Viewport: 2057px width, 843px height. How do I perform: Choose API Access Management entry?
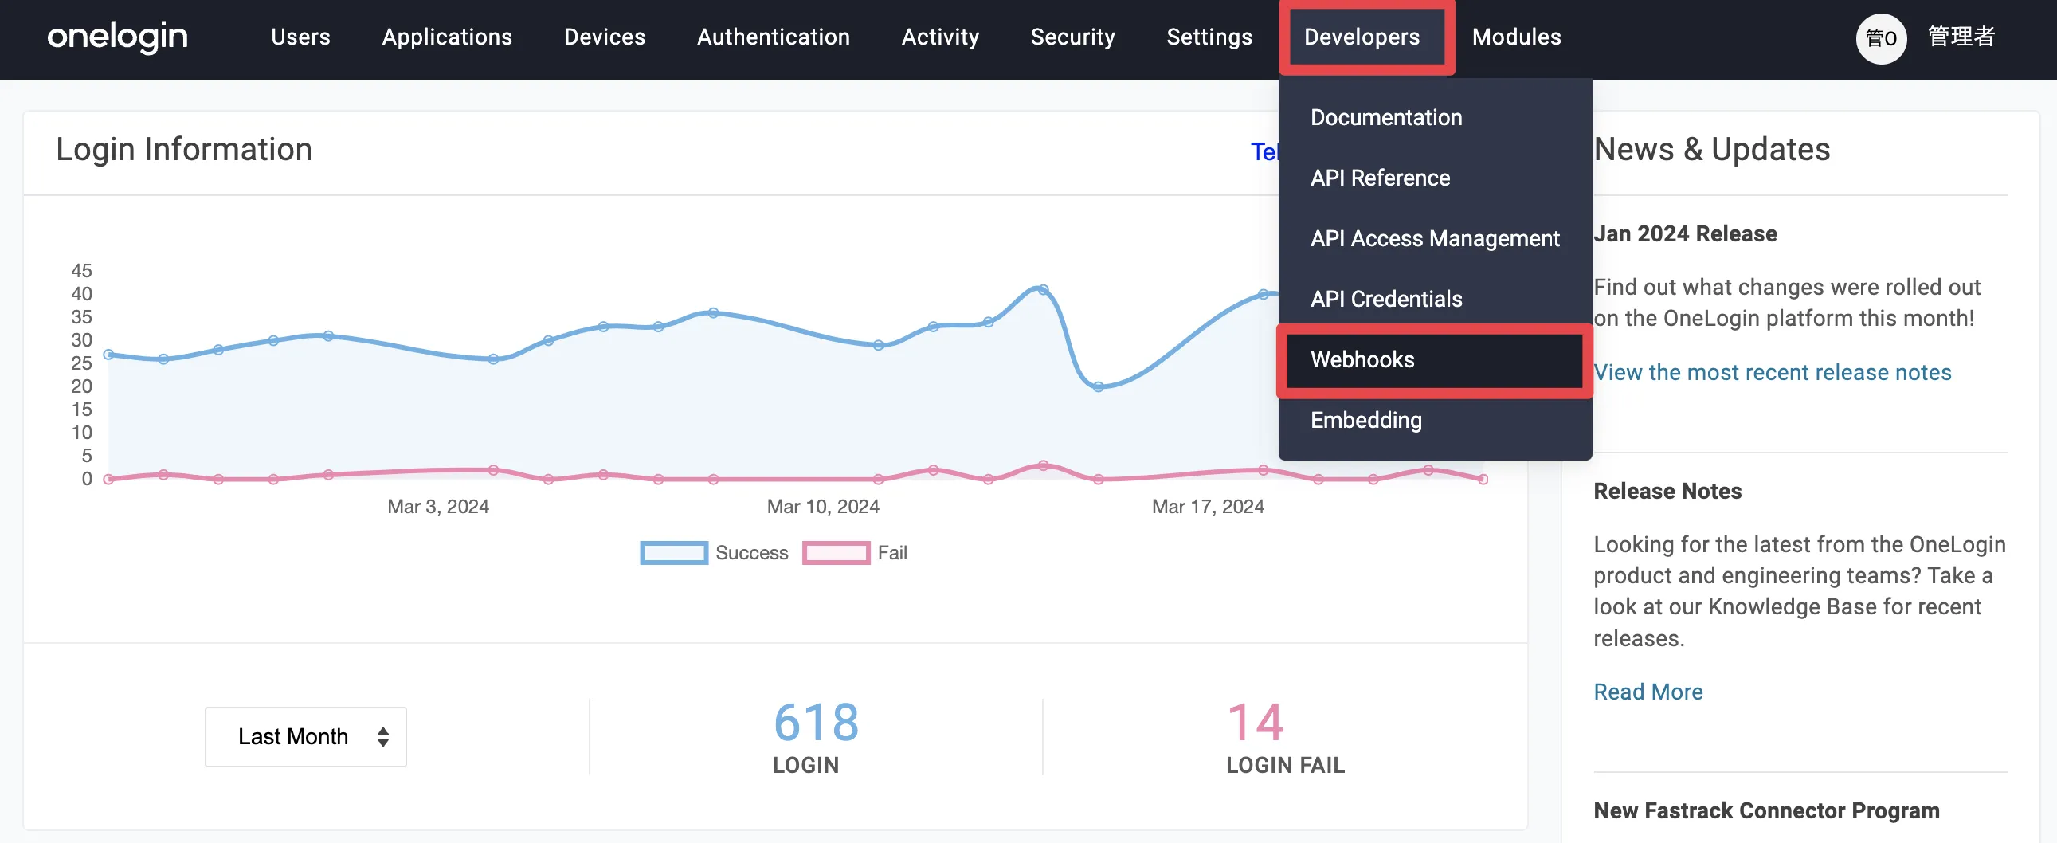(1434, 238)
